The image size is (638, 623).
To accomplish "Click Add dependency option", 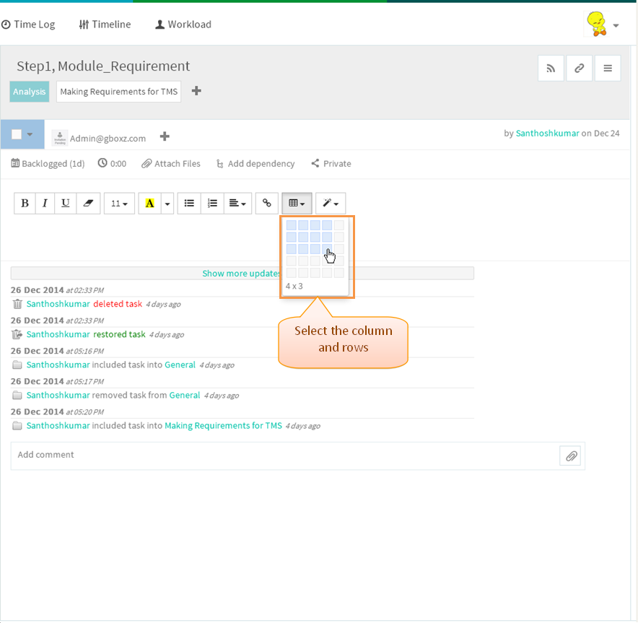I will (x=255, y=164).
